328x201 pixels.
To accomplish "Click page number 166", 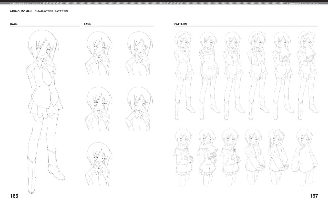I will pos(14,196).
